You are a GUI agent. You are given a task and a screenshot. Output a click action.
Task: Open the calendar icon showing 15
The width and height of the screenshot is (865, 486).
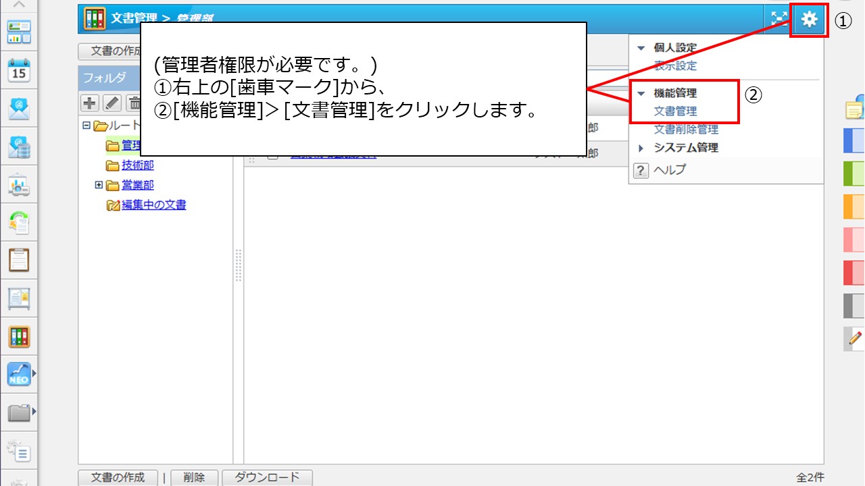[19, 70]
